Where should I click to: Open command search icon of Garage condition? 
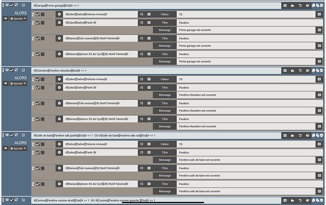click(285, 6)
